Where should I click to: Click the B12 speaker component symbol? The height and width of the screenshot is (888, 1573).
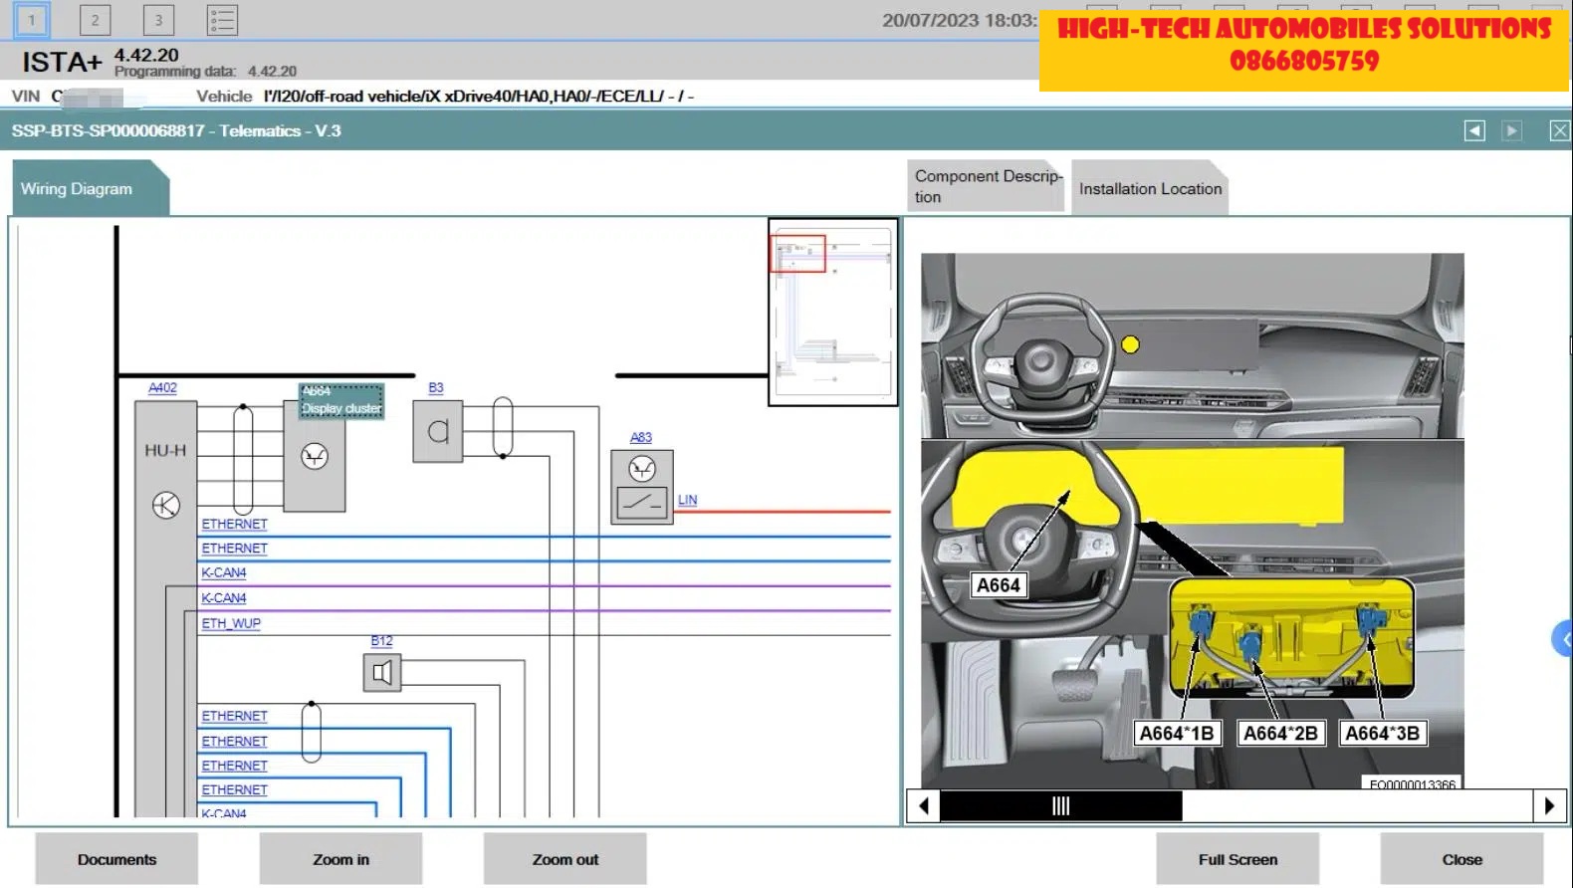click(382, 673)
